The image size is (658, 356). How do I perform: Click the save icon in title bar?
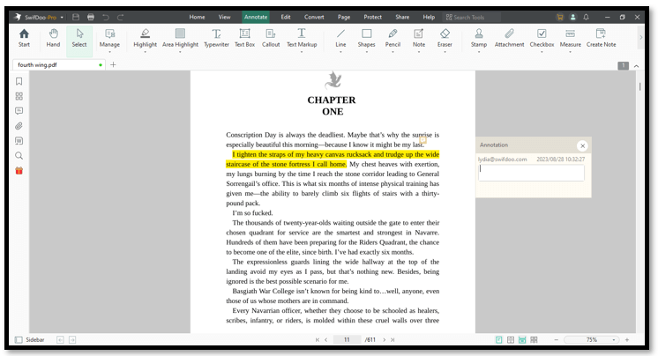coord(76,17)
